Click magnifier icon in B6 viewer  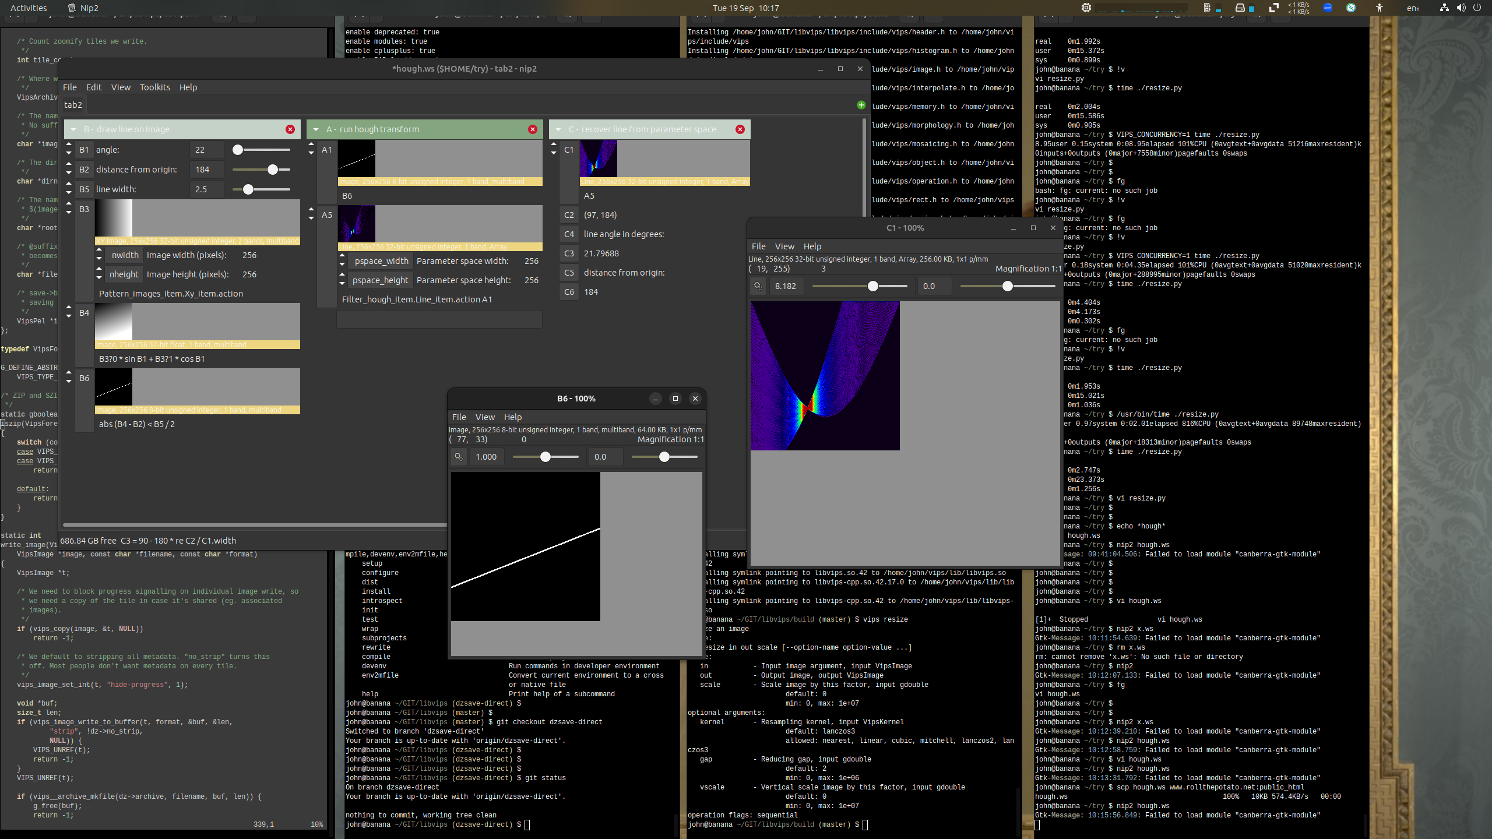click(459, 457)
